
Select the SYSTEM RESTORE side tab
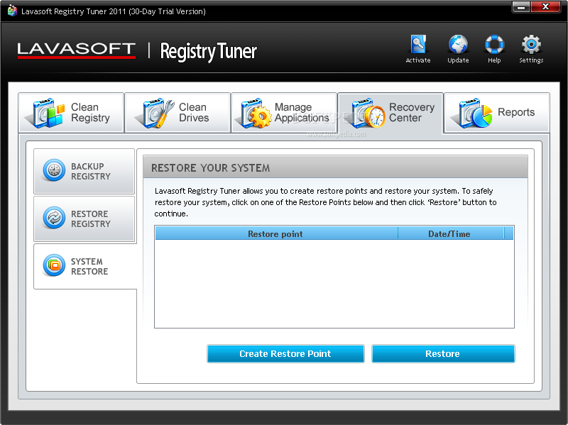coord(85,267)
